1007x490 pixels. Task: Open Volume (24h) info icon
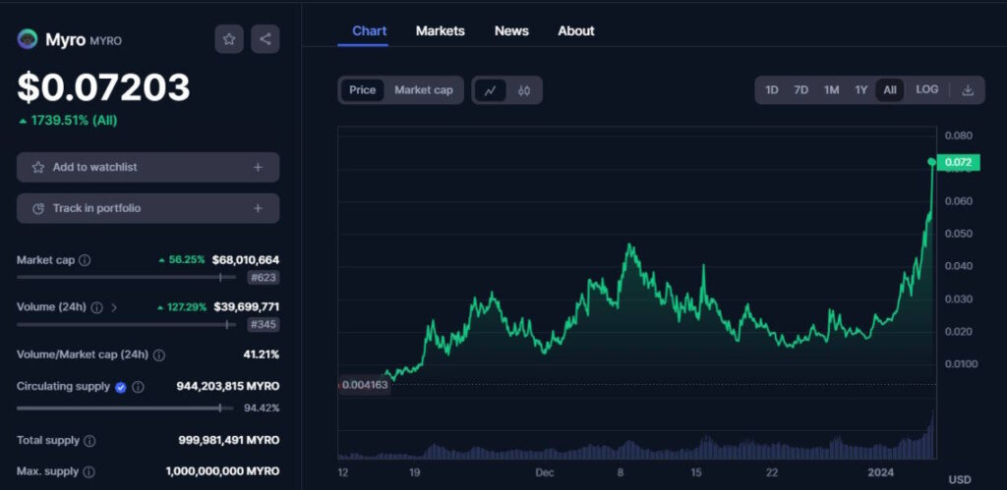point(96,307)
